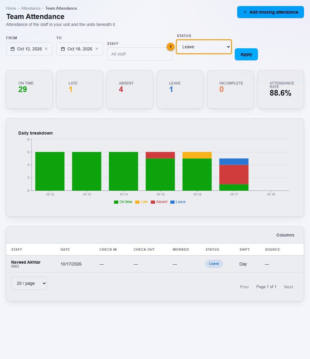Click the blue Leave segment on 10-17 bar
Image resolution: width=310 pixels, height=359 pixels.
pyautogui.click(x=234, y=162)
